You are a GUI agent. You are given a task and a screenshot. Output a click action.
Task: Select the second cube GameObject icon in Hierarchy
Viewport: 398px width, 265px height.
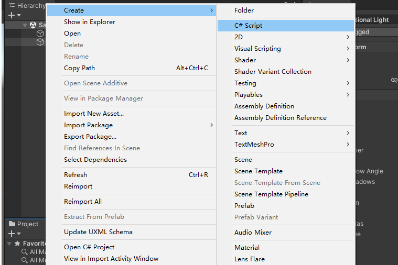(40, 42)
